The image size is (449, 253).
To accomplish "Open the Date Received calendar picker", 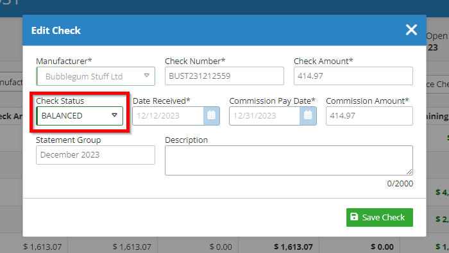I will [211, 116].
